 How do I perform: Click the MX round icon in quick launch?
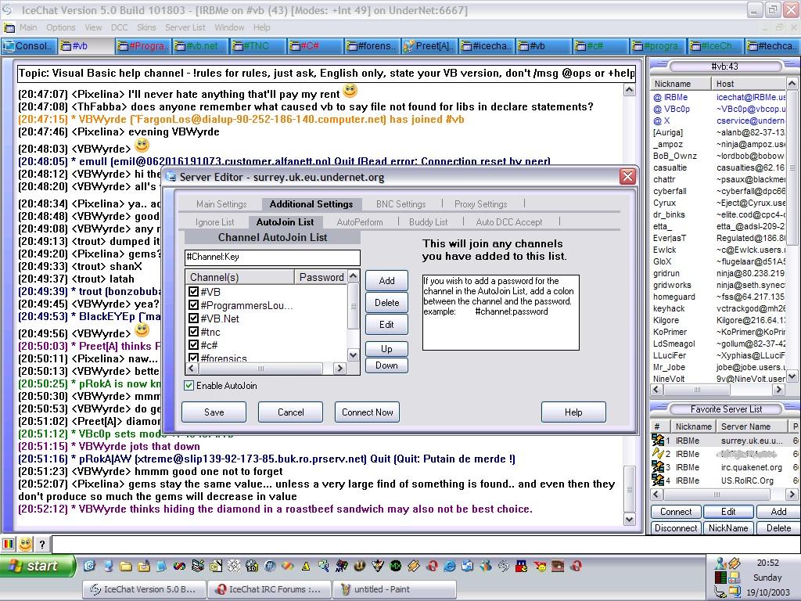pyautogui.click(x=395, y=566)
